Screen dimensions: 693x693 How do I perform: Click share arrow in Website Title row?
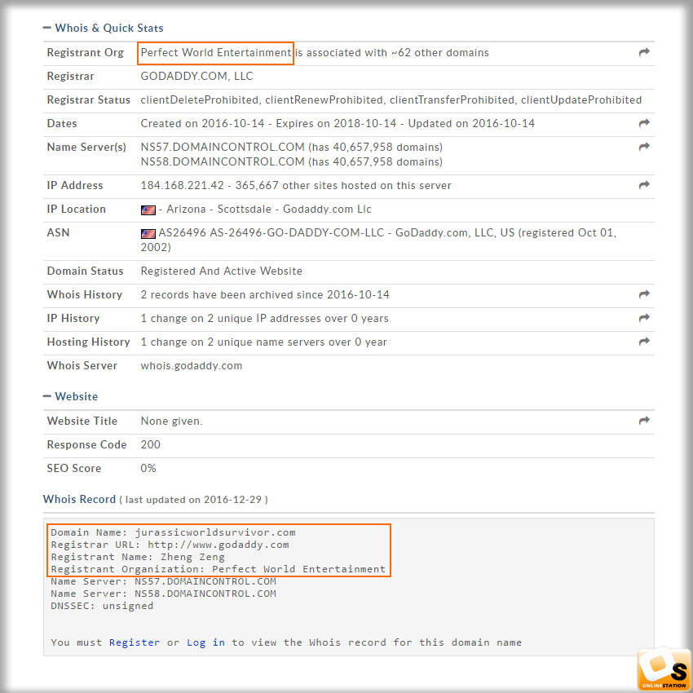644,421
